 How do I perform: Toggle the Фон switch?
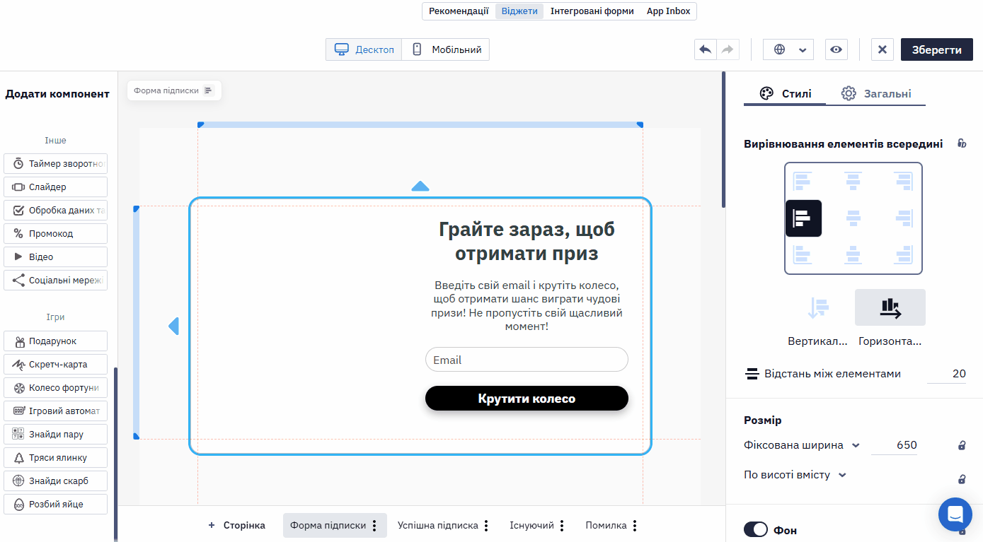coord(756,529)
